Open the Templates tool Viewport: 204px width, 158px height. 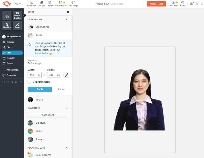[31, 4]
